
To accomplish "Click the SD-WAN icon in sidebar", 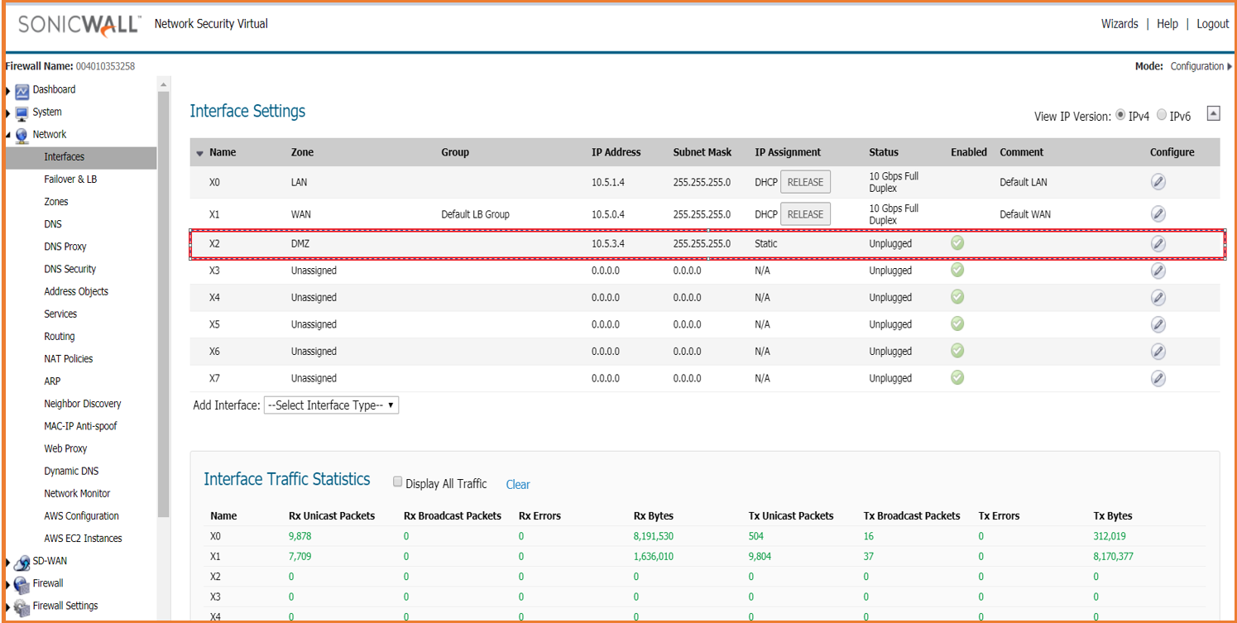I will 22,563.
